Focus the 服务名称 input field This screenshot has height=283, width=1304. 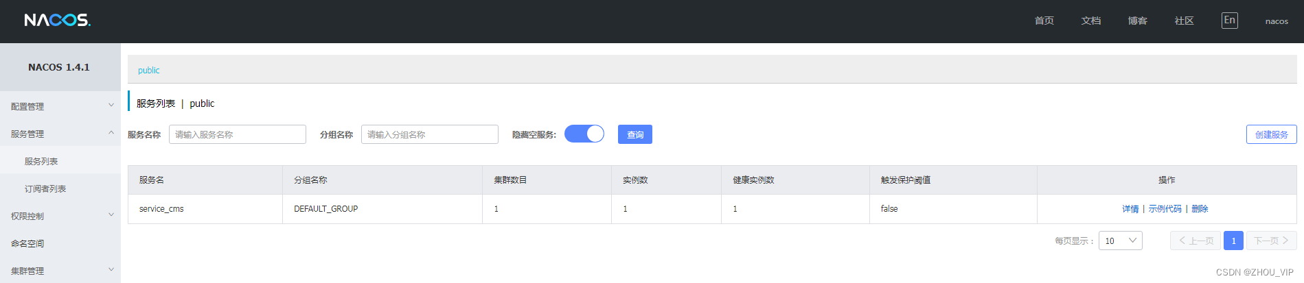click(x=238, y=134)
